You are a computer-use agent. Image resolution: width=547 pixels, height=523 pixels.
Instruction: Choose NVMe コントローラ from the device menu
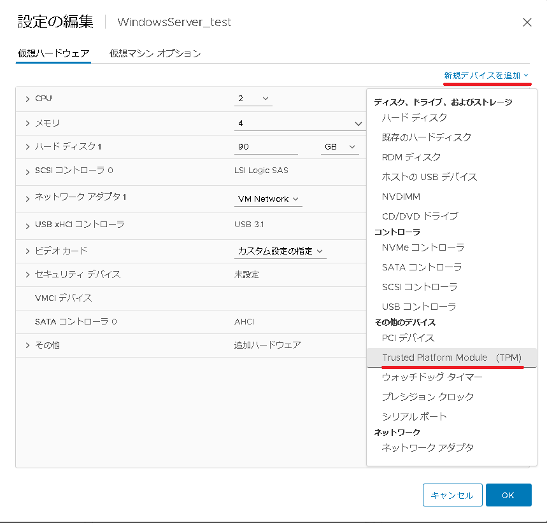coord(423,248)
